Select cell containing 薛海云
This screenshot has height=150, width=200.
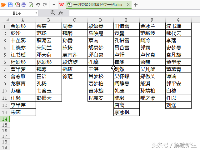coord(49,41)
